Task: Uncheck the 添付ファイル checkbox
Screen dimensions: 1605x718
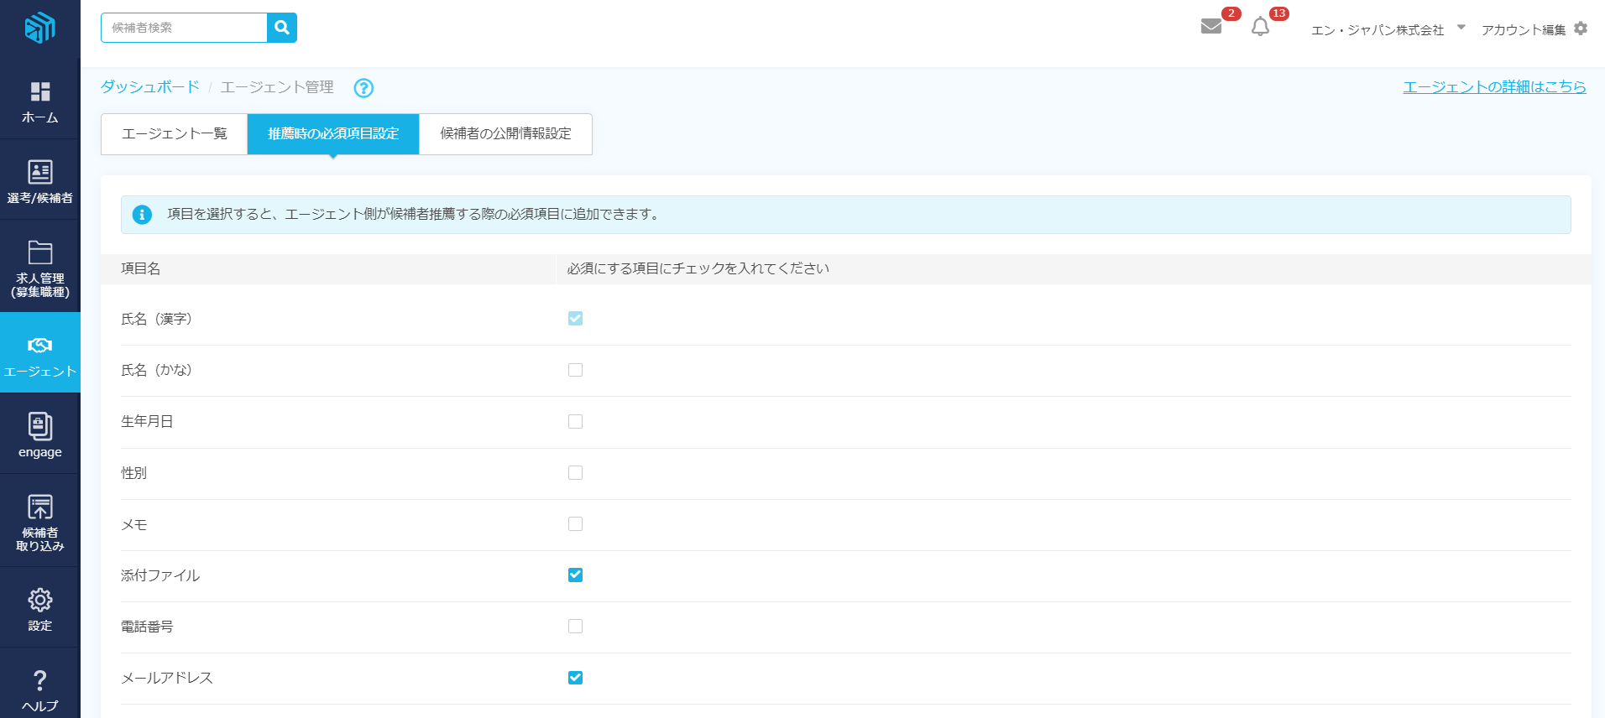Action: pyautogui.click(x=575, y=575)
